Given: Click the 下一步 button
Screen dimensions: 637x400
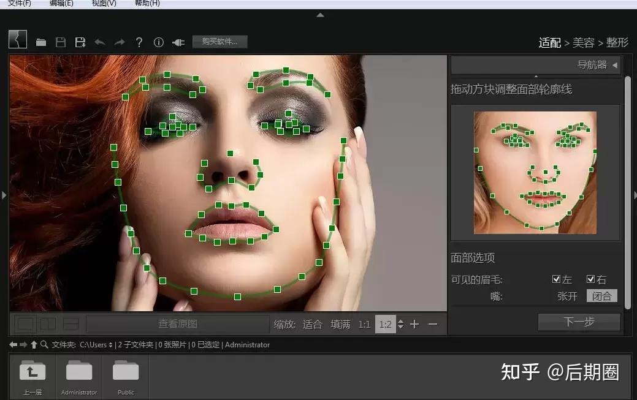Looking at the screenshot, I should coord(579,322).
